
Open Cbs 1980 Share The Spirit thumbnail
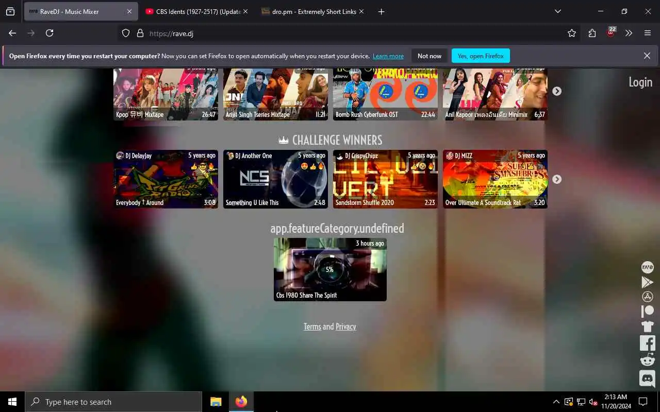coord(330,269)
